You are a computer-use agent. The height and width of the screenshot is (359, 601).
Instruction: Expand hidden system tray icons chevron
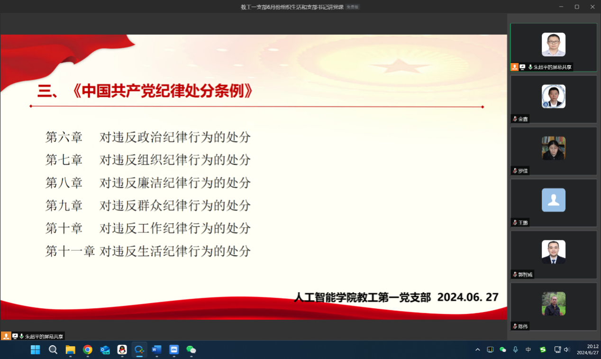(x=477, y=350)
